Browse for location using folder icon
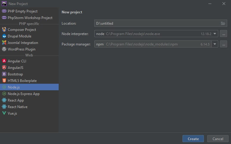231x144 pixels. [223, 23]
